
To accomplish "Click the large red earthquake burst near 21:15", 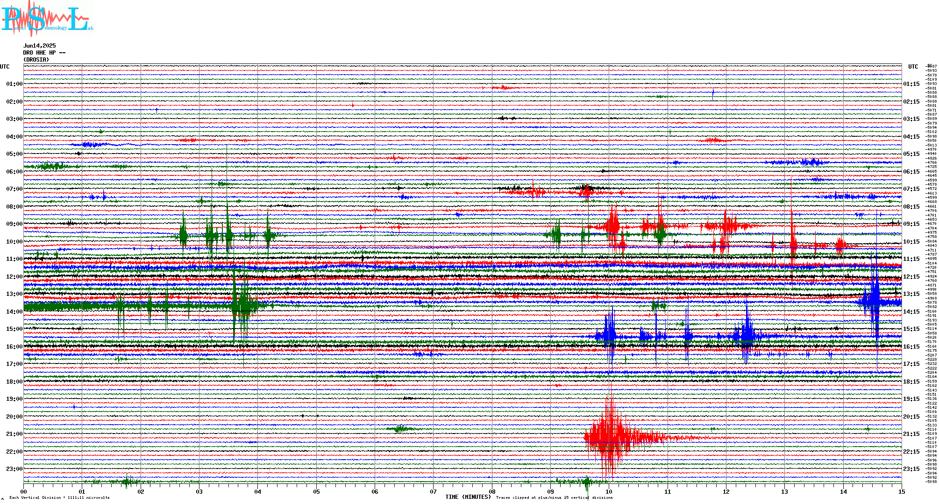I will tap(610, 438).
